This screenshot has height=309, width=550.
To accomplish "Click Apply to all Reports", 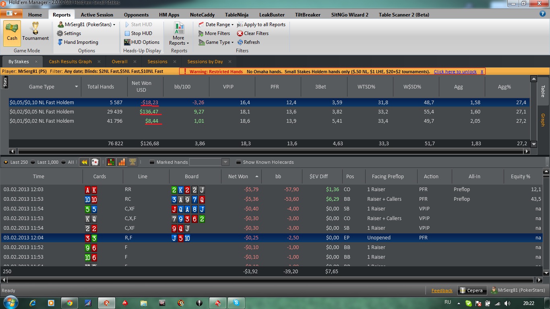I will click(x=261, y=25).
